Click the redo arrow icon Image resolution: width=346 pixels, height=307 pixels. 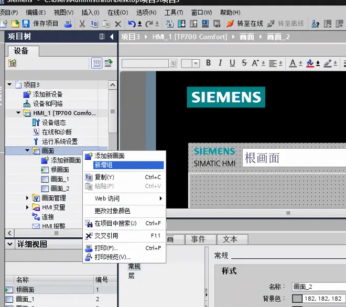coord(149,24)
